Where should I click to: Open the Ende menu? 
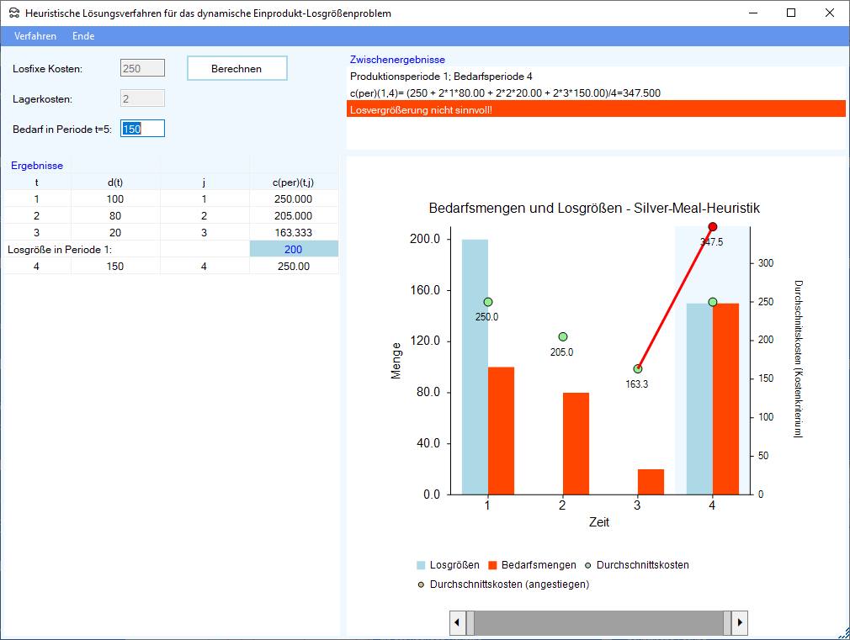83,36
